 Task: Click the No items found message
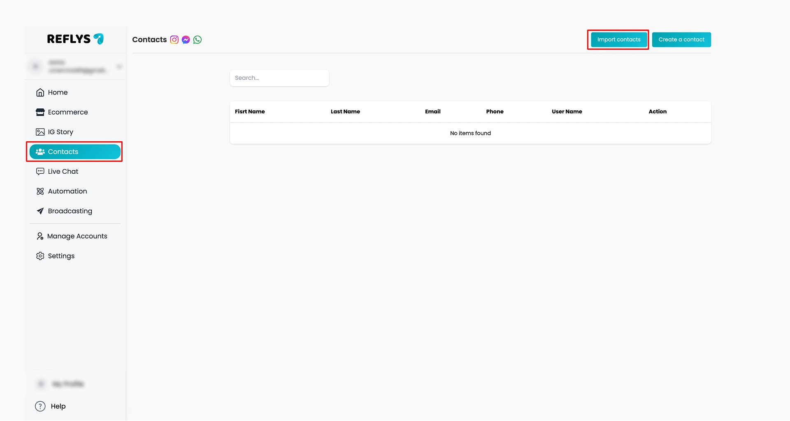(x=470, y=133)
